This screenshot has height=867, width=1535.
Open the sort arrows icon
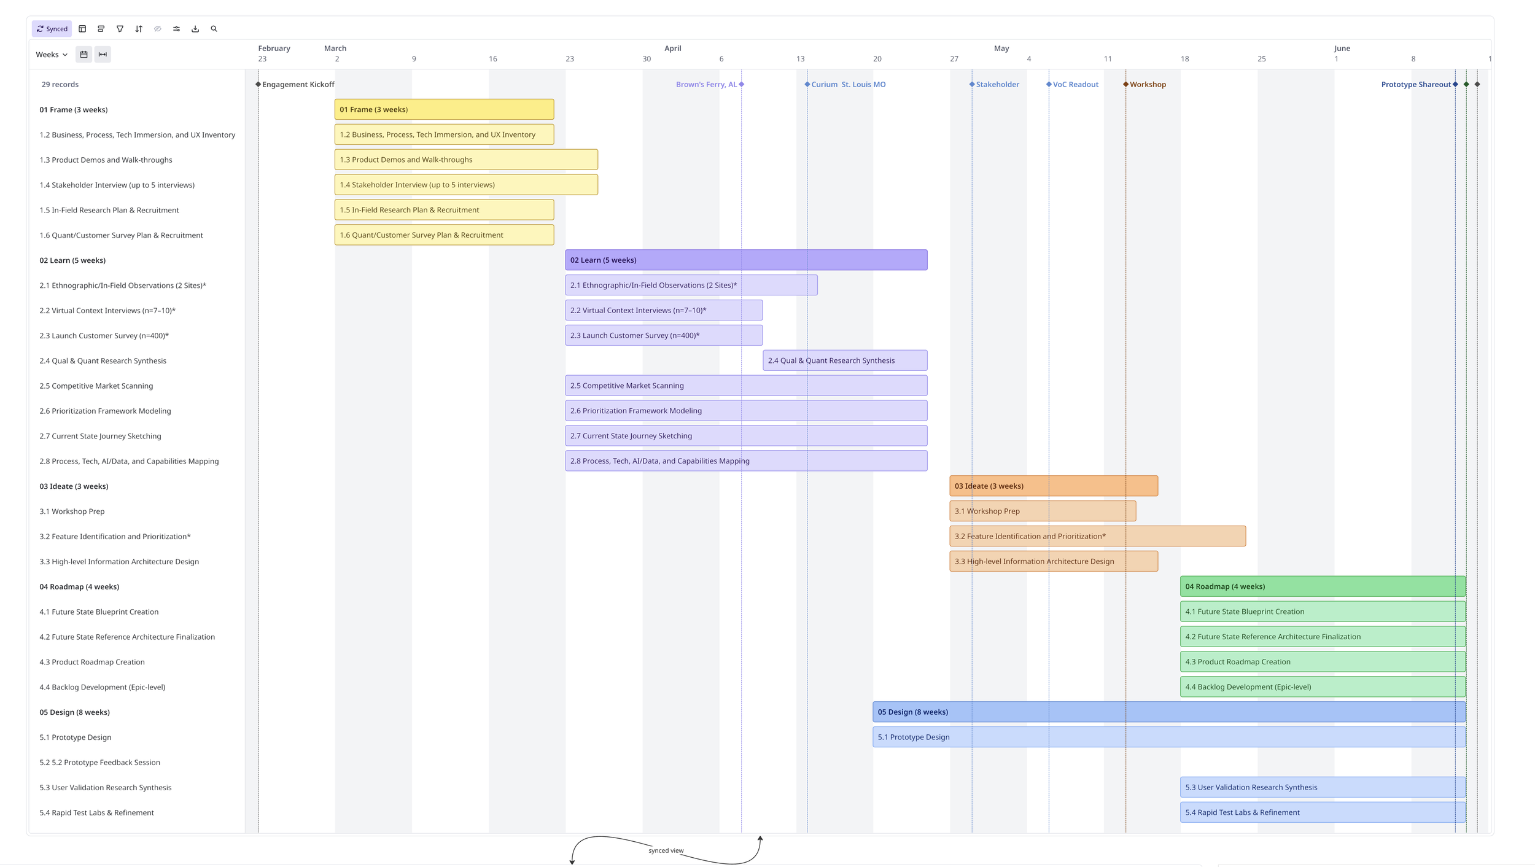click(139, 29)
